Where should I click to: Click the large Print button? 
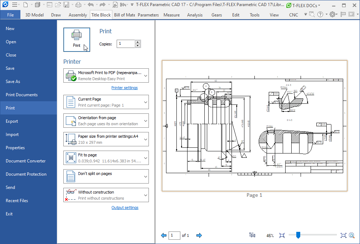tap(77, 40)
